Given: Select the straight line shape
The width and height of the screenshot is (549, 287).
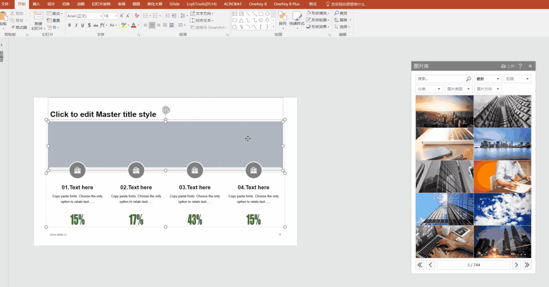Looking at the screenshot, I should click(248, 14).
